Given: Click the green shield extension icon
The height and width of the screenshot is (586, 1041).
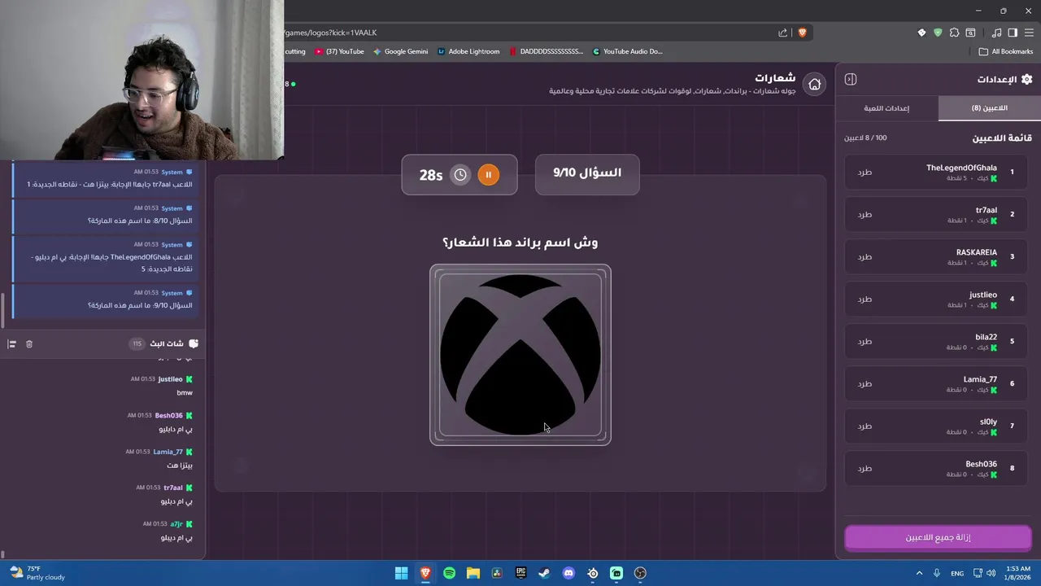Looking at the screenshot, I should tap(938, 33).
